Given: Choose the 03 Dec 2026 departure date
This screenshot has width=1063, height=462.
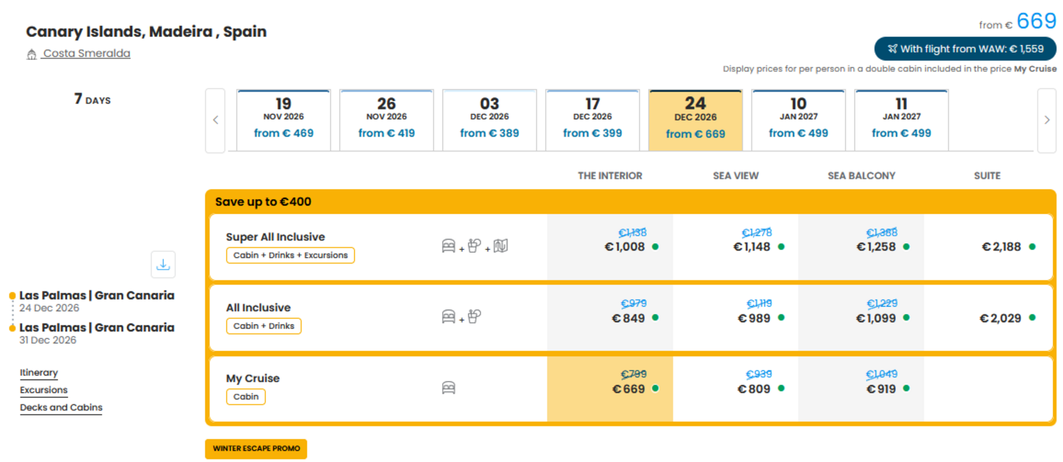Looking at the screenshot, I should [490, 120].
